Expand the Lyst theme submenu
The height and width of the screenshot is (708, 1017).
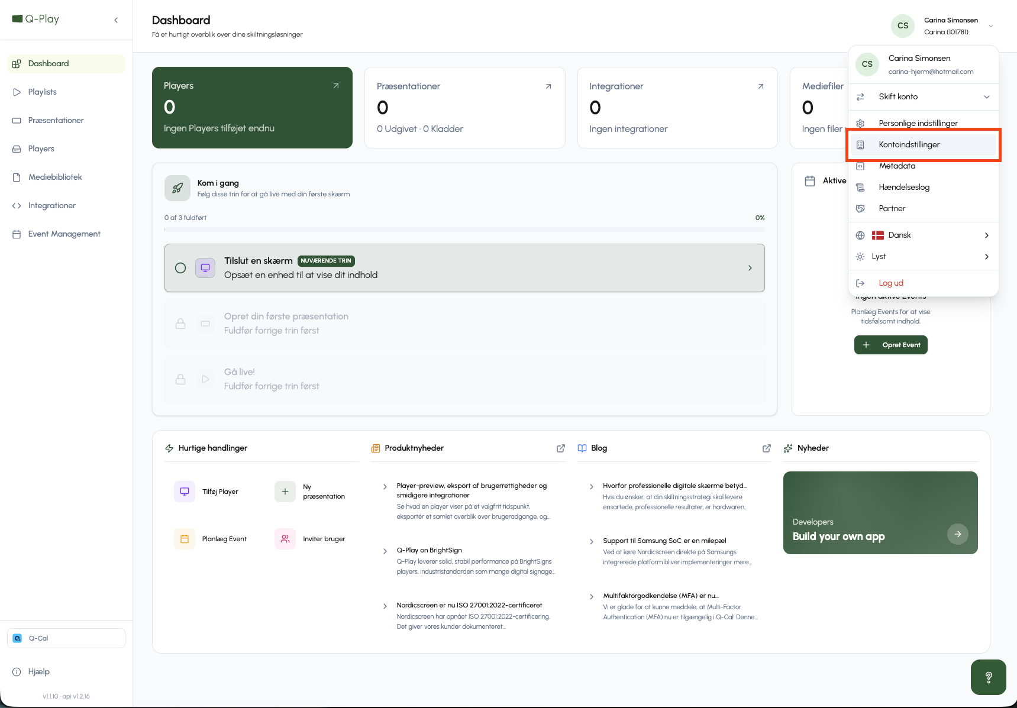click(x=924, y=256)
